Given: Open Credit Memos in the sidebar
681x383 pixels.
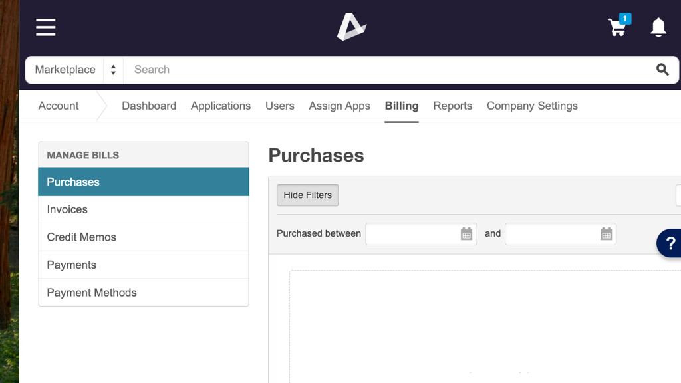Looking at the screenshot, I should click(x=144, y=237).
